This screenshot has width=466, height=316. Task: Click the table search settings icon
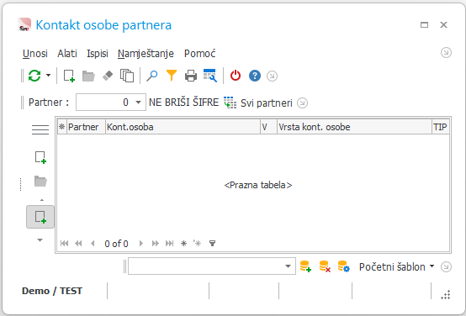tap(210, 76)
